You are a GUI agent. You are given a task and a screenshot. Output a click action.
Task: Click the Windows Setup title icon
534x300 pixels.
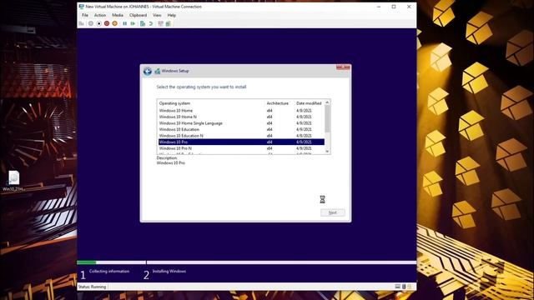point(158,71)
